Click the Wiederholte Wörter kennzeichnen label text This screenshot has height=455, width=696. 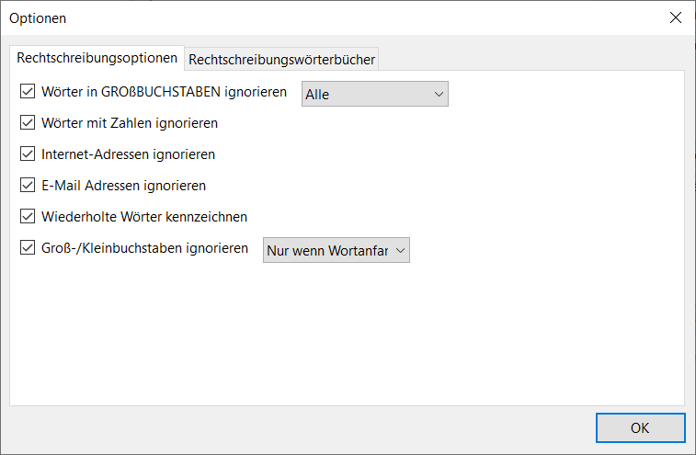(x=144, y=217)
